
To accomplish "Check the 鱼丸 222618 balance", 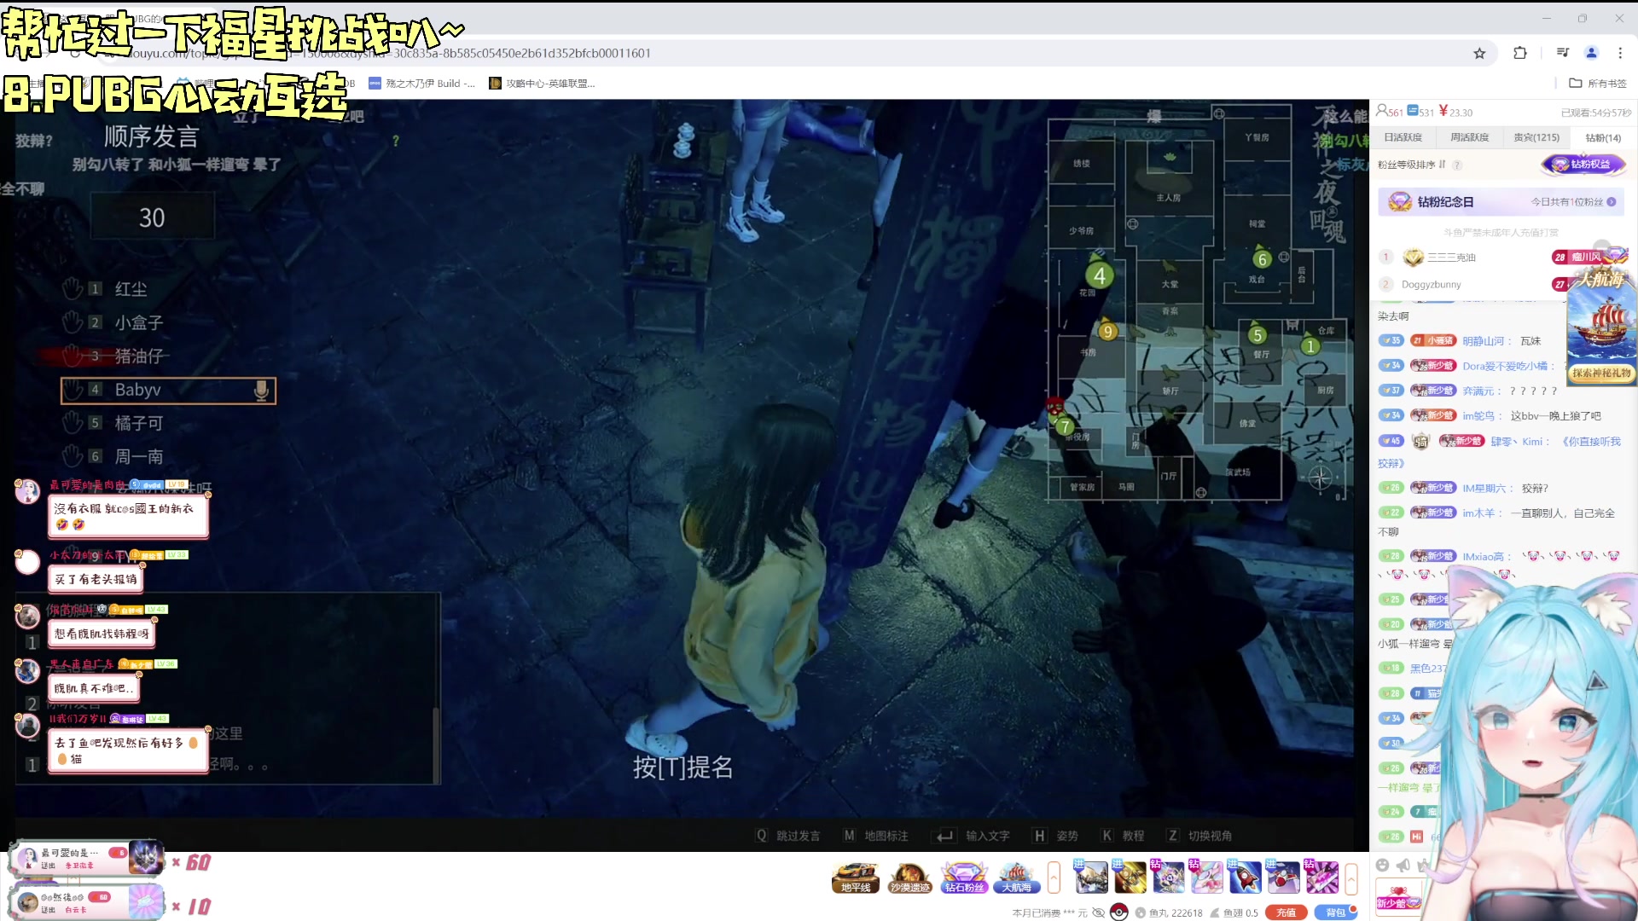I will 1169,912.
